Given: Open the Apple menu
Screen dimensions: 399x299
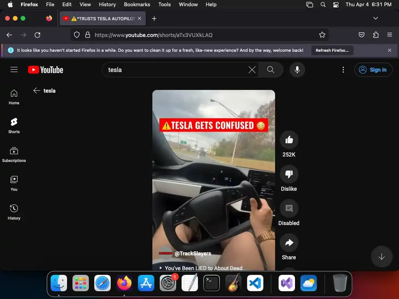Looking at the screenshot, I should coord(10,4).
